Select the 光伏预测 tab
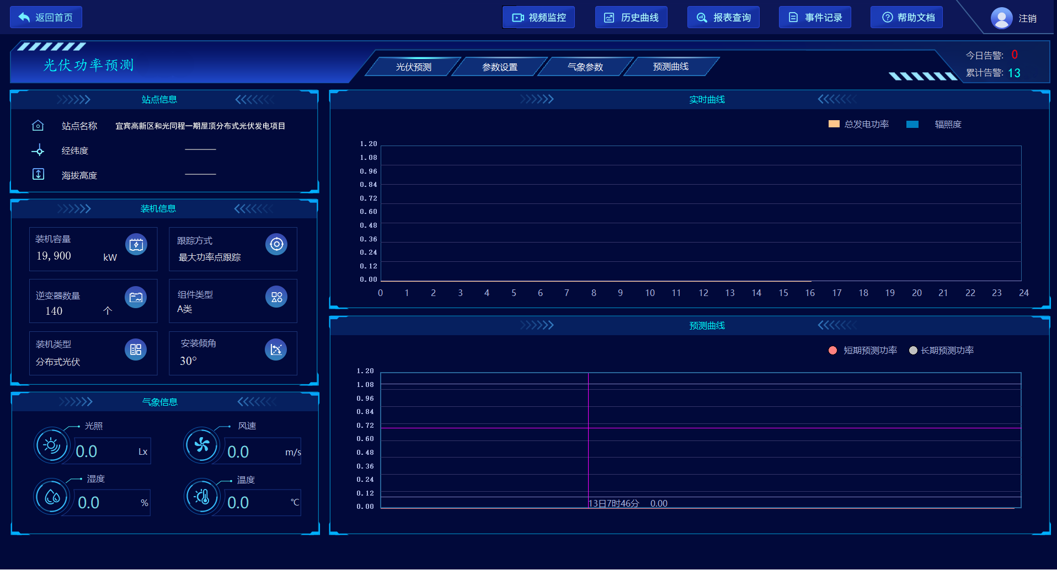This screenshot has height=570, width=1057. 414,67
